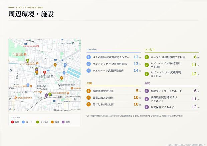This screenshot has height=146, width=207.
Task: Click purple hospital pin 2 on the map
Action: point(46,95)
